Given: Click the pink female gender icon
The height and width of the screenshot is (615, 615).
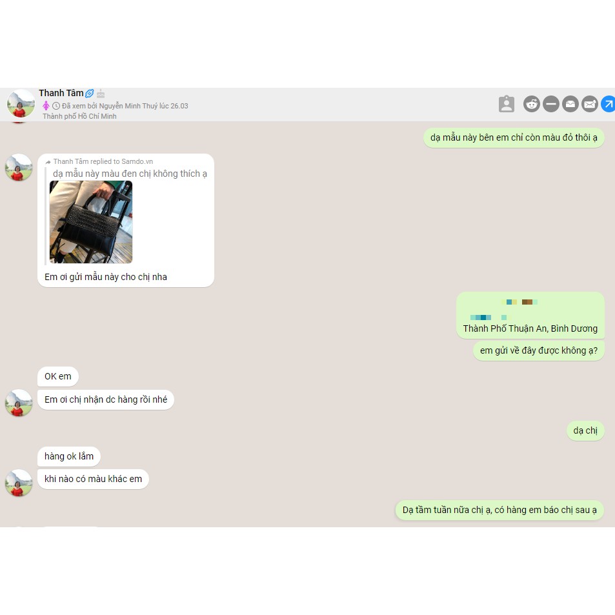Looking at the screenshot, I should tap(46, 105).
